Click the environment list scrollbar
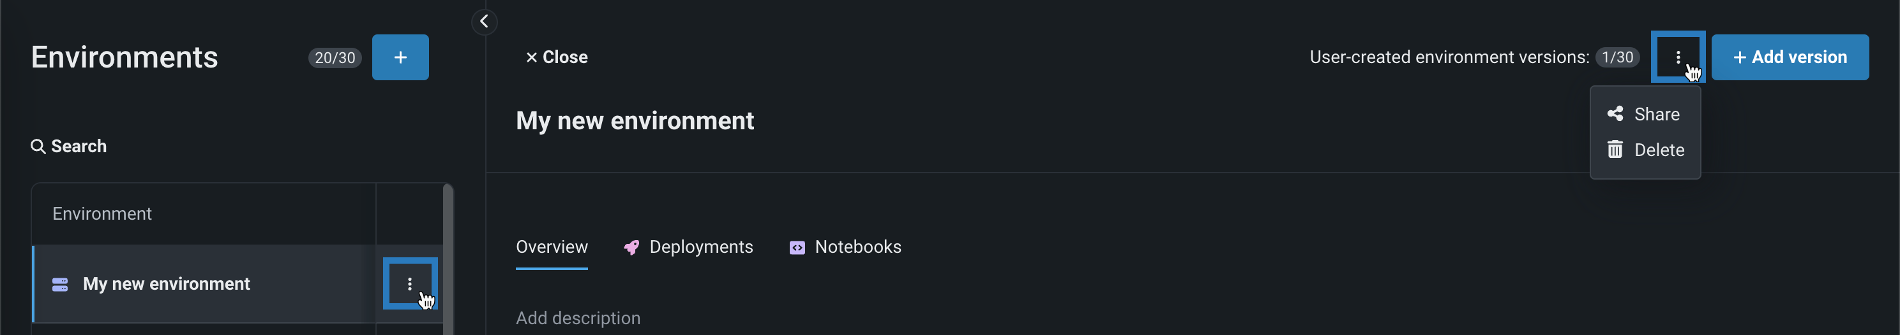The height and width of the screenshot is (335, 1900). coord(447,258)
